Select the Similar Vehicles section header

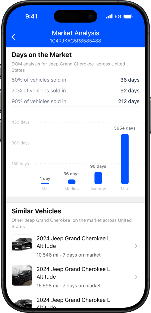(36, 211)
